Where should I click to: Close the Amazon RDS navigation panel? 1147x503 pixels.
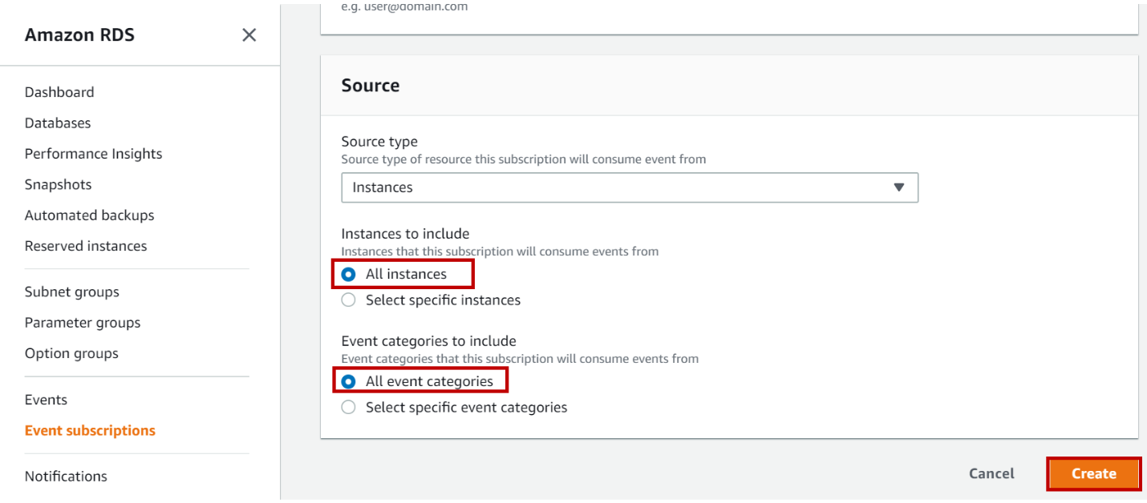[249, 35]
